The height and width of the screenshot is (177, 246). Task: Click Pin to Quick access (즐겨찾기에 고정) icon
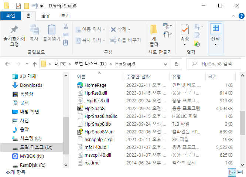(14, 29)
